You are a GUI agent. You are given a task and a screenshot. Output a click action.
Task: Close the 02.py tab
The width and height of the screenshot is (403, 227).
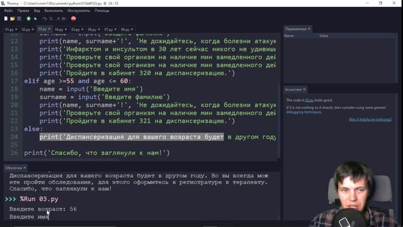pos(33,30)
